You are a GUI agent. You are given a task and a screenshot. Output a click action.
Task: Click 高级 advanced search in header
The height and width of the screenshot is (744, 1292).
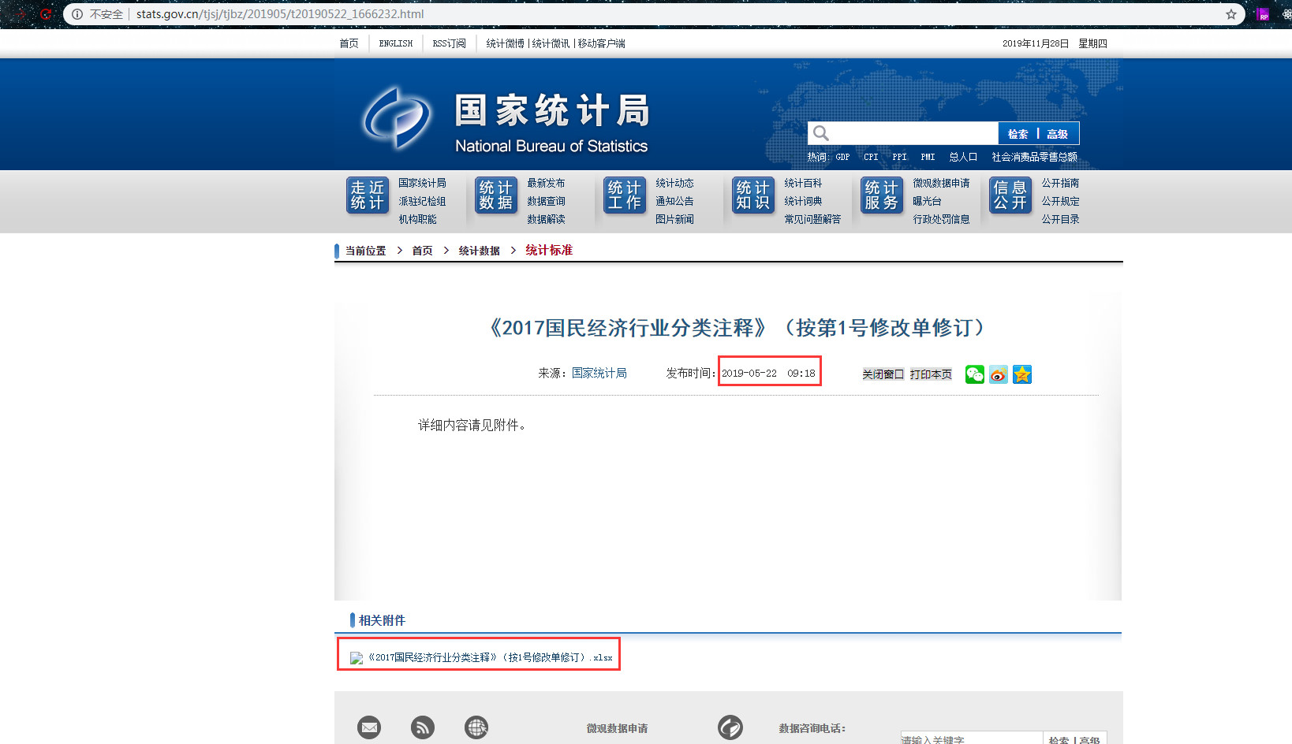(x=1057, y=134)
